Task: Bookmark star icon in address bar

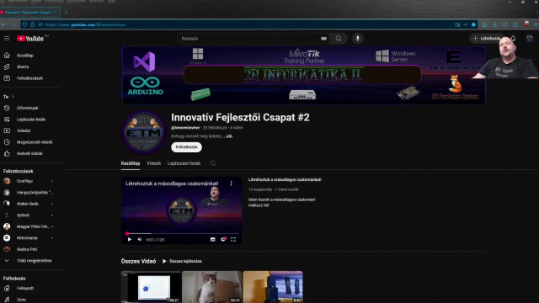Action: point(473,24)
